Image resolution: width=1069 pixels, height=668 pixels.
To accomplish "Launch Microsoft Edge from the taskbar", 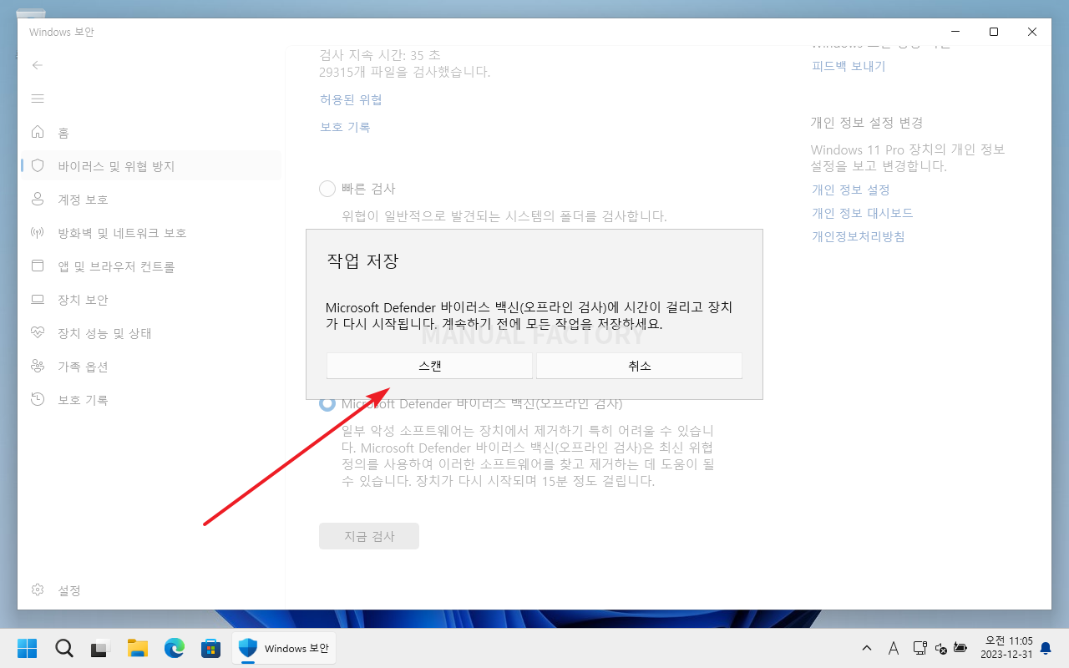I will [x=174, y=648].
